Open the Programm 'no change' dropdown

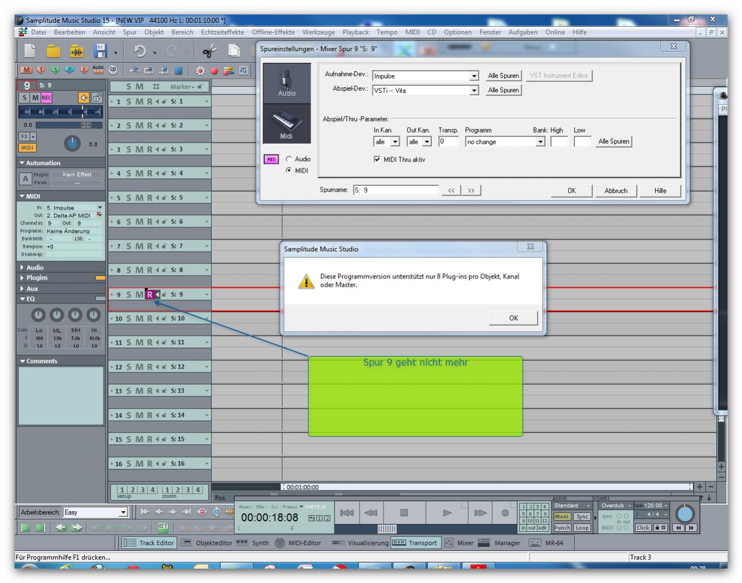click(x=540, y=142)
